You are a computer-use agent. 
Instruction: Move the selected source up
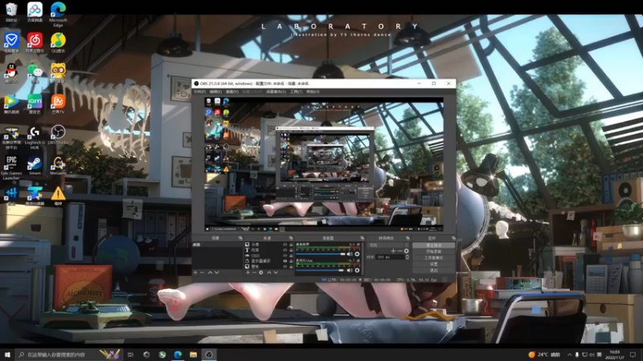pos(269,273)
